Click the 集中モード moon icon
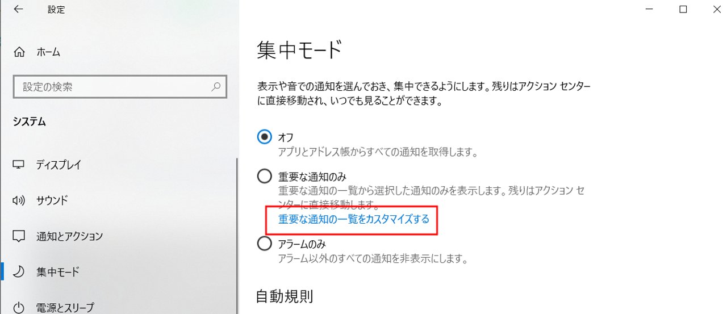The width and height of the screenshot is (727, 314). [19, 271]
